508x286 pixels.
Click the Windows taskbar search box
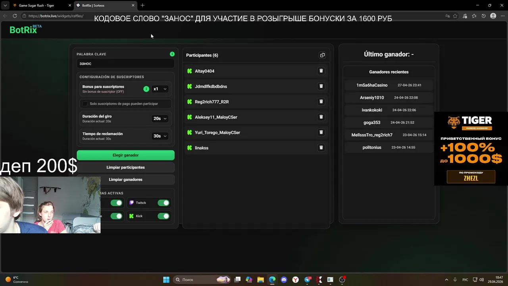pyautogui.click(x=202, y=280)
